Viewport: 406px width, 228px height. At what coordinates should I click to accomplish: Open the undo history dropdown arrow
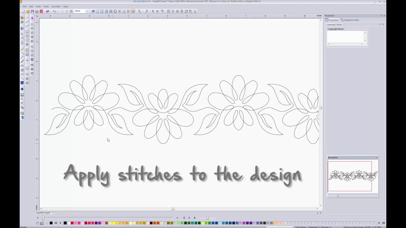tap(51, 11)
